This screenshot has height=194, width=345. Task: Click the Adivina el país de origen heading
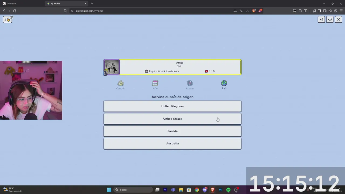172,97
